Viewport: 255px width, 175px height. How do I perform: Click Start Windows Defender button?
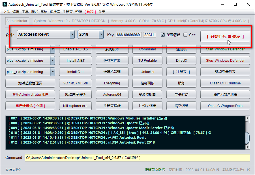(x=225, y=49)
